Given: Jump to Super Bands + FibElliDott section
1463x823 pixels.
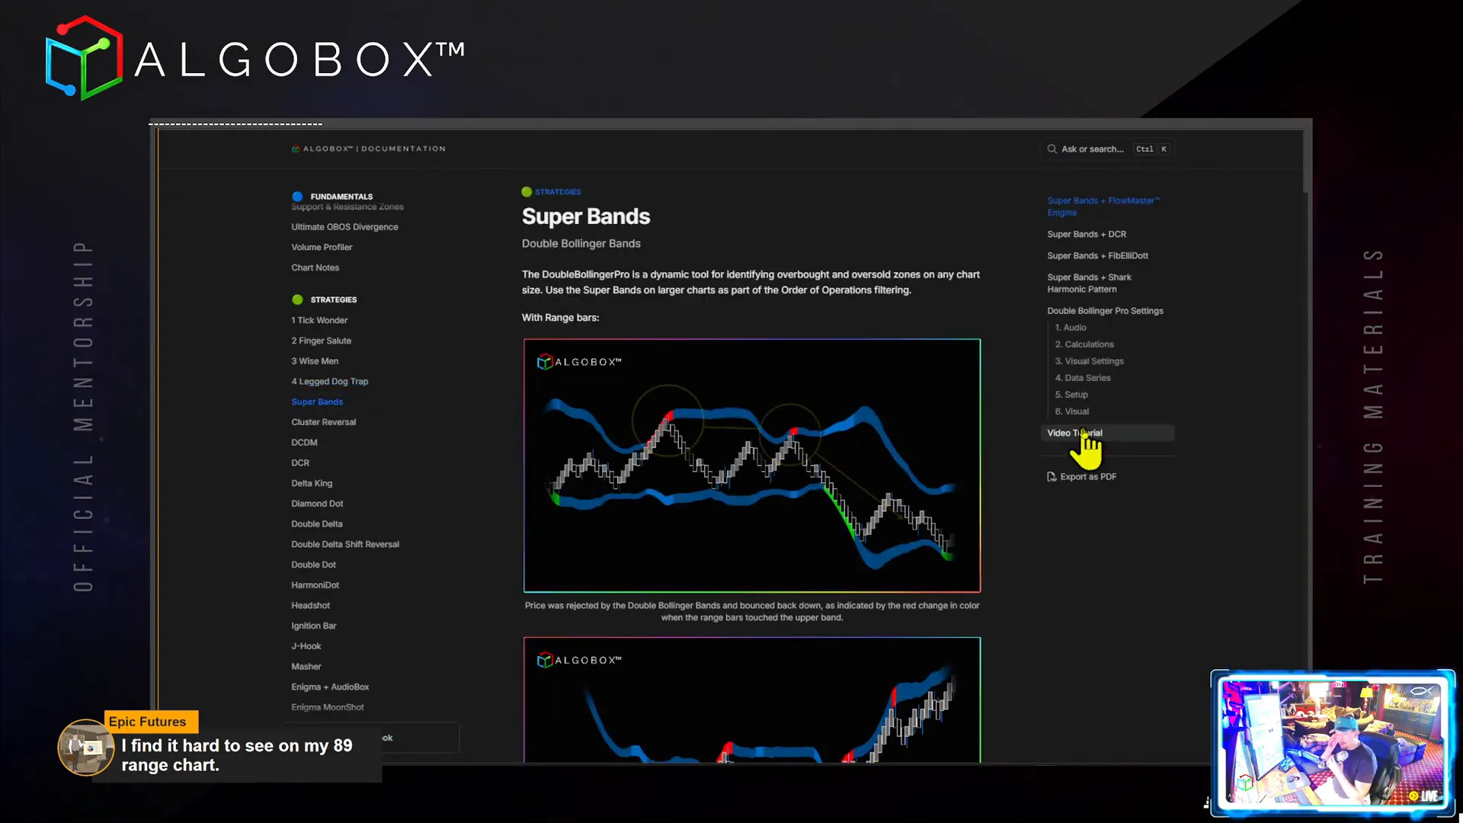Looking at the screenshot, I should tap(1097, 256).
